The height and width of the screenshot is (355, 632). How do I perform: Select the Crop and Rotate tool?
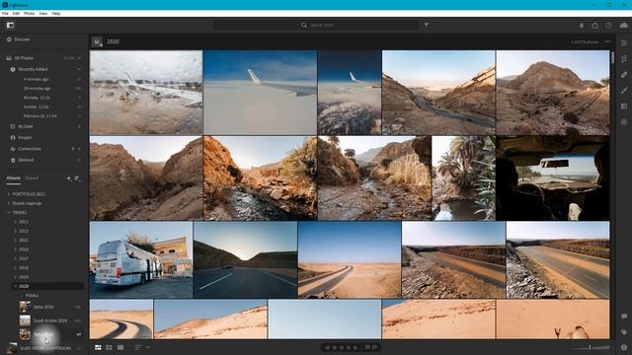pos(624,59)
